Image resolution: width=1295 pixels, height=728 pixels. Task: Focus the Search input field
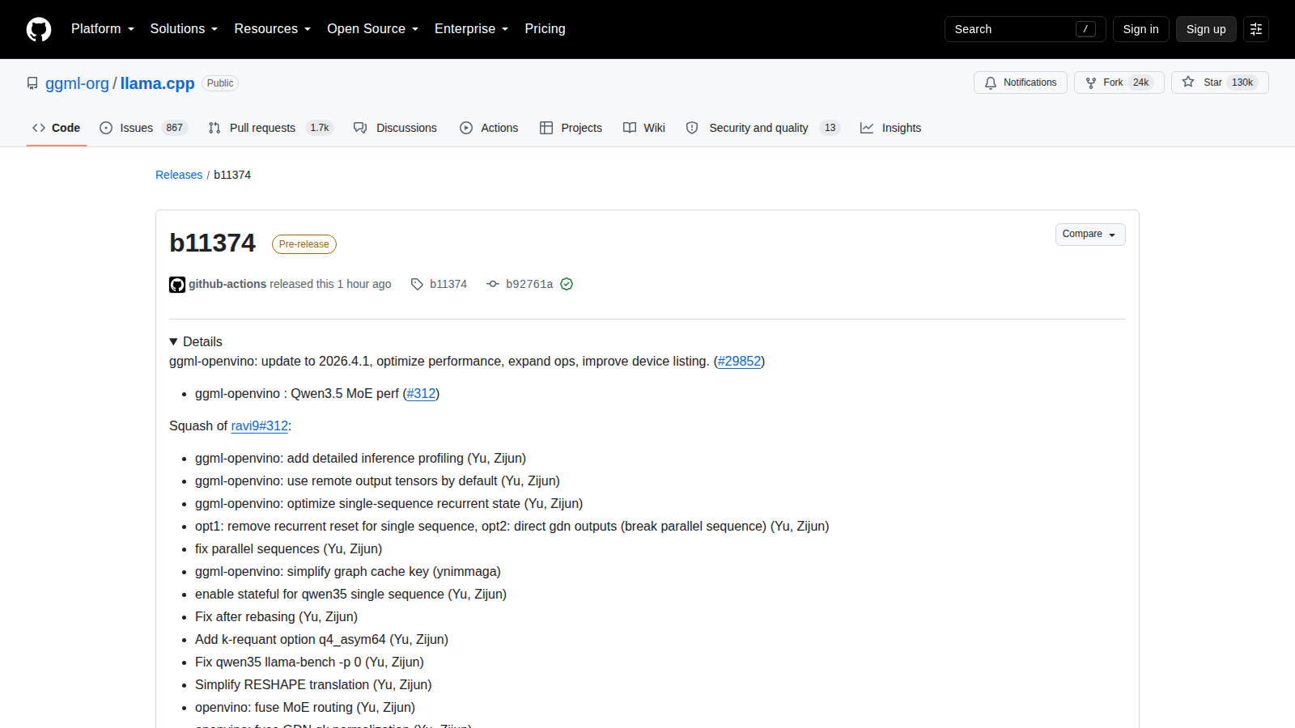[x=1025, y=29]
